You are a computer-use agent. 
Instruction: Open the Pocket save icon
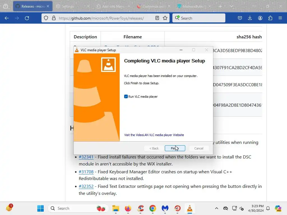[x=240, y=18]
